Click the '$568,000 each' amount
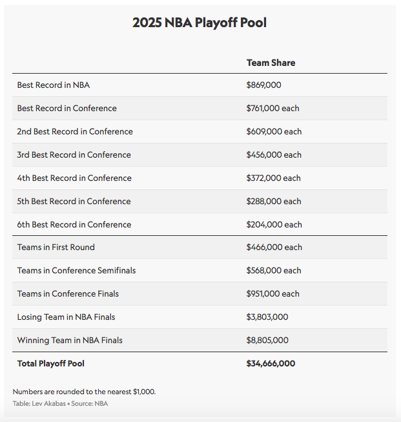The image size is (401, 422). tap(274, 270)
